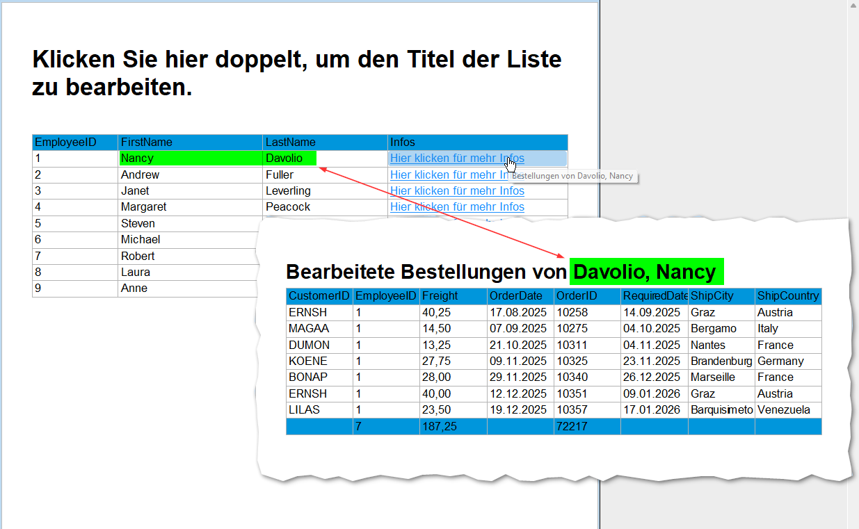The width and height of the screenshot is (859, 529).
Task: Click the scroll-up arrow of the vertical scrollbar
Action: coord(853,6)
